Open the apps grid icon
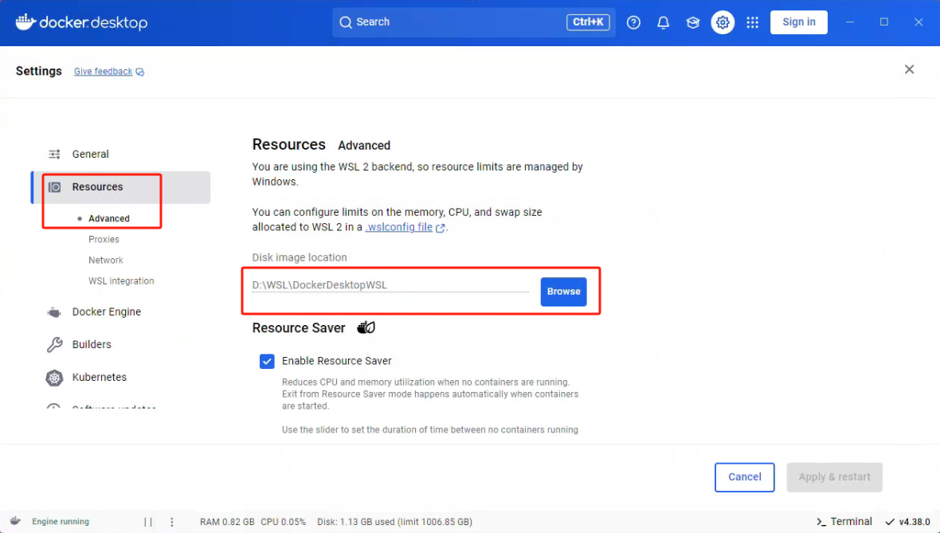Image resolution: width=940 pixels, height=533 pixels. 752,22
